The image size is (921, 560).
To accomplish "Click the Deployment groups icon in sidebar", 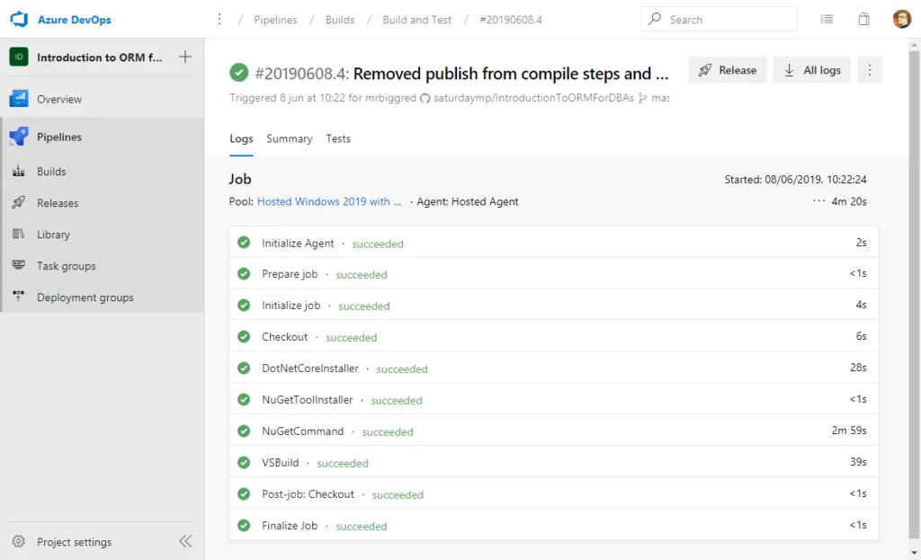I will pyautogui.click(x=19, y=296).
